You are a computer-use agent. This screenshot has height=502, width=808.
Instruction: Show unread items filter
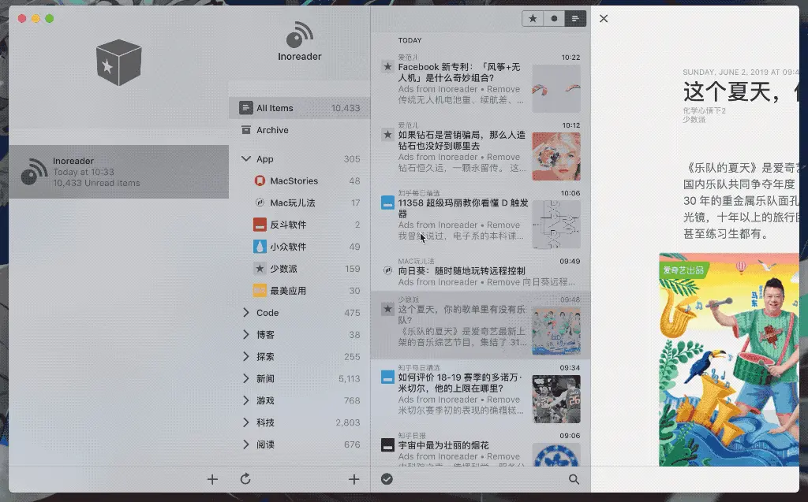pyautogui.click(x=554, y=19)
